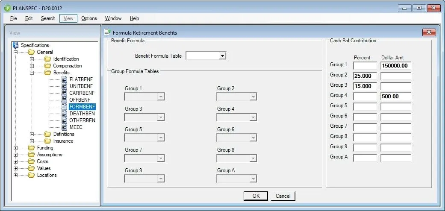Image resolution: width=445 pixels, height=211 pixels.
Task: Expand the Funding tree node
Action: [x=15, y=148]
